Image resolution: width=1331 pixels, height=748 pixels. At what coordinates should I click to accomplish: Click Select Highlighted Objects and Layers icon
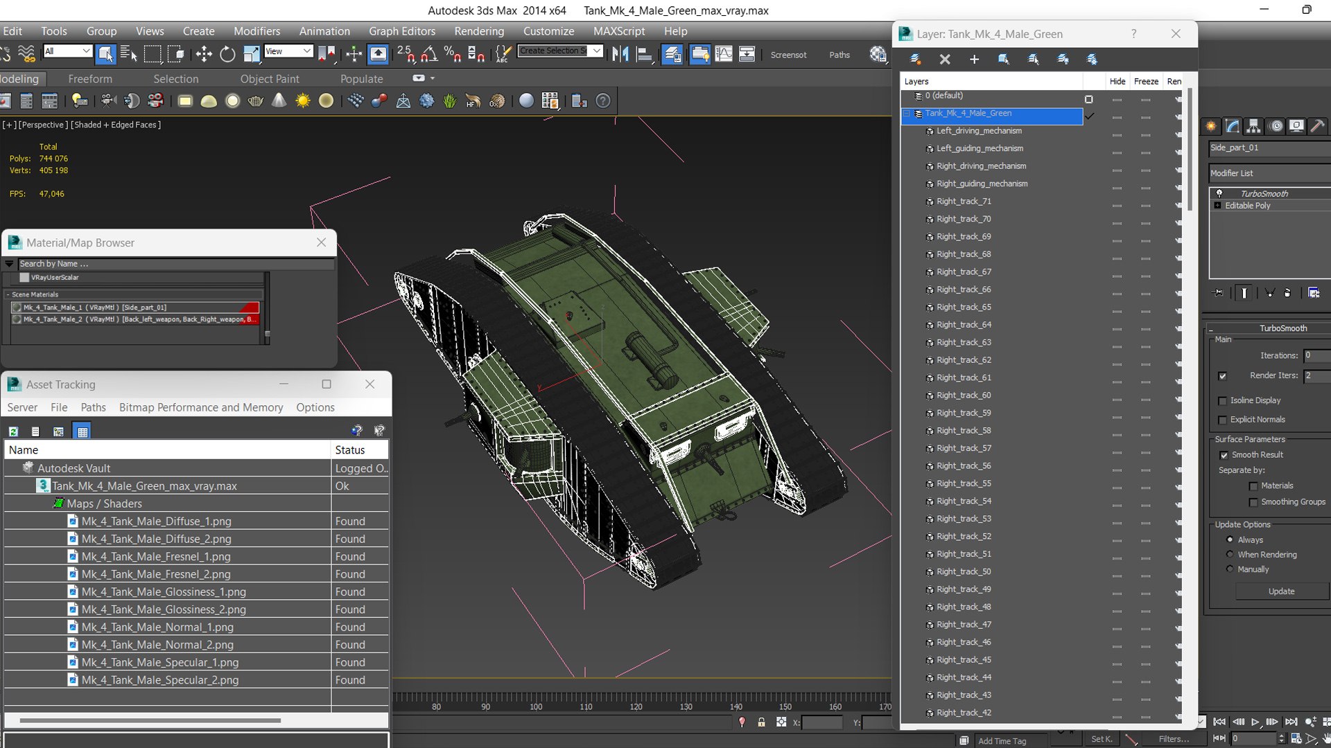point(1003,60)
